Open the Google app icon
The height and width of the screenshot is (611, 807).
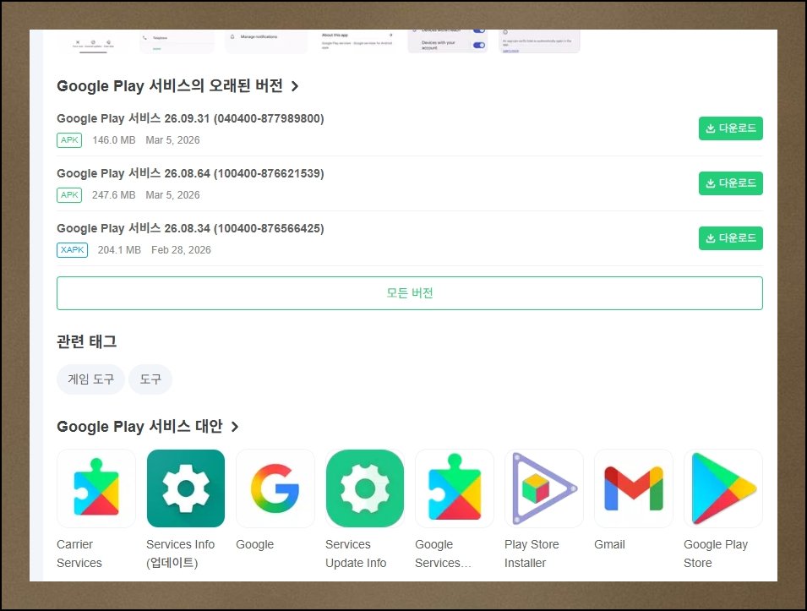(275, 488)
